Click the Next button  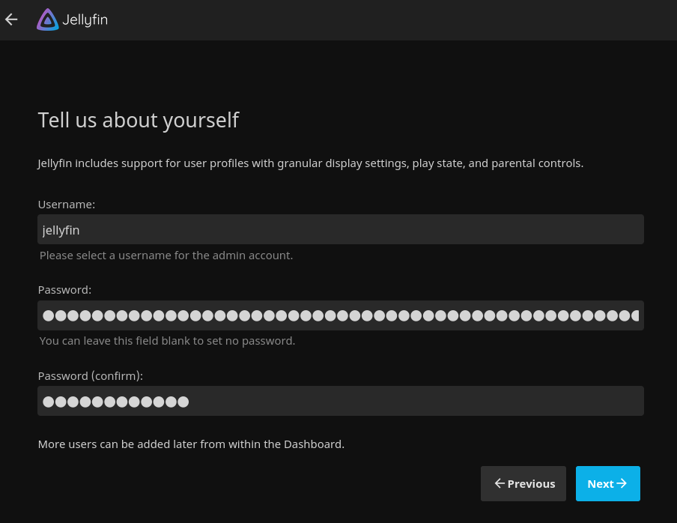607,483
